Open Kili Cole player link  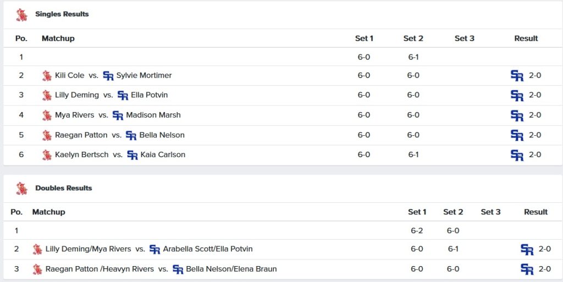[70, 75]
